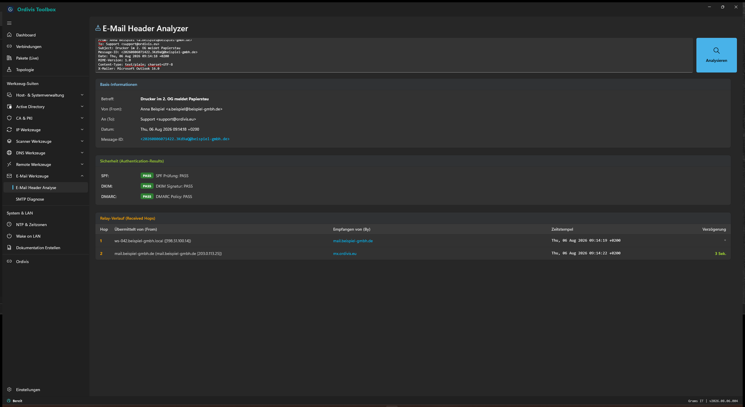Click the DKIM PASS badge
Image resolution: width=745 pixels, height=407 pixels.
(x=147, y=186)
